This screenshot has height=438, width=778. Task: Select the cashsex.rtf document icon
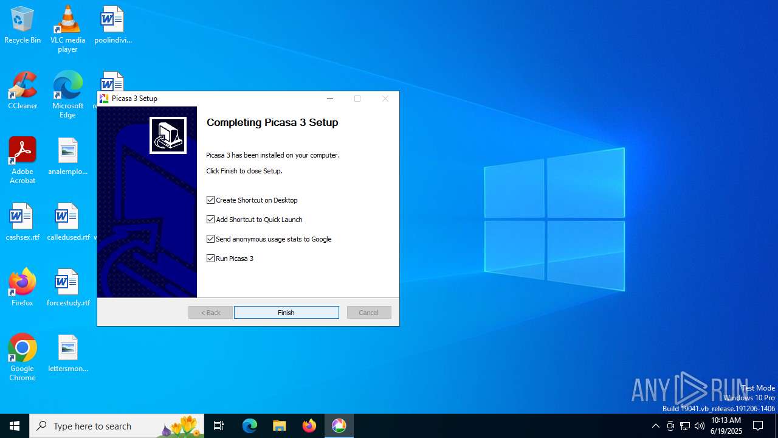tap(22, 223)
